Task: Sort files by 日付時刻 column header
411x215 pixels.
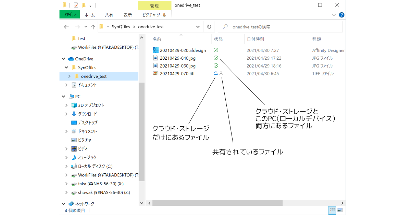Action: (255, 39)
